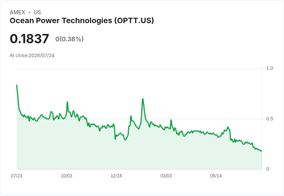Click the chart line's final endpoint at right
The height and width of the screenshot is (196, 284).
point(261,151)
